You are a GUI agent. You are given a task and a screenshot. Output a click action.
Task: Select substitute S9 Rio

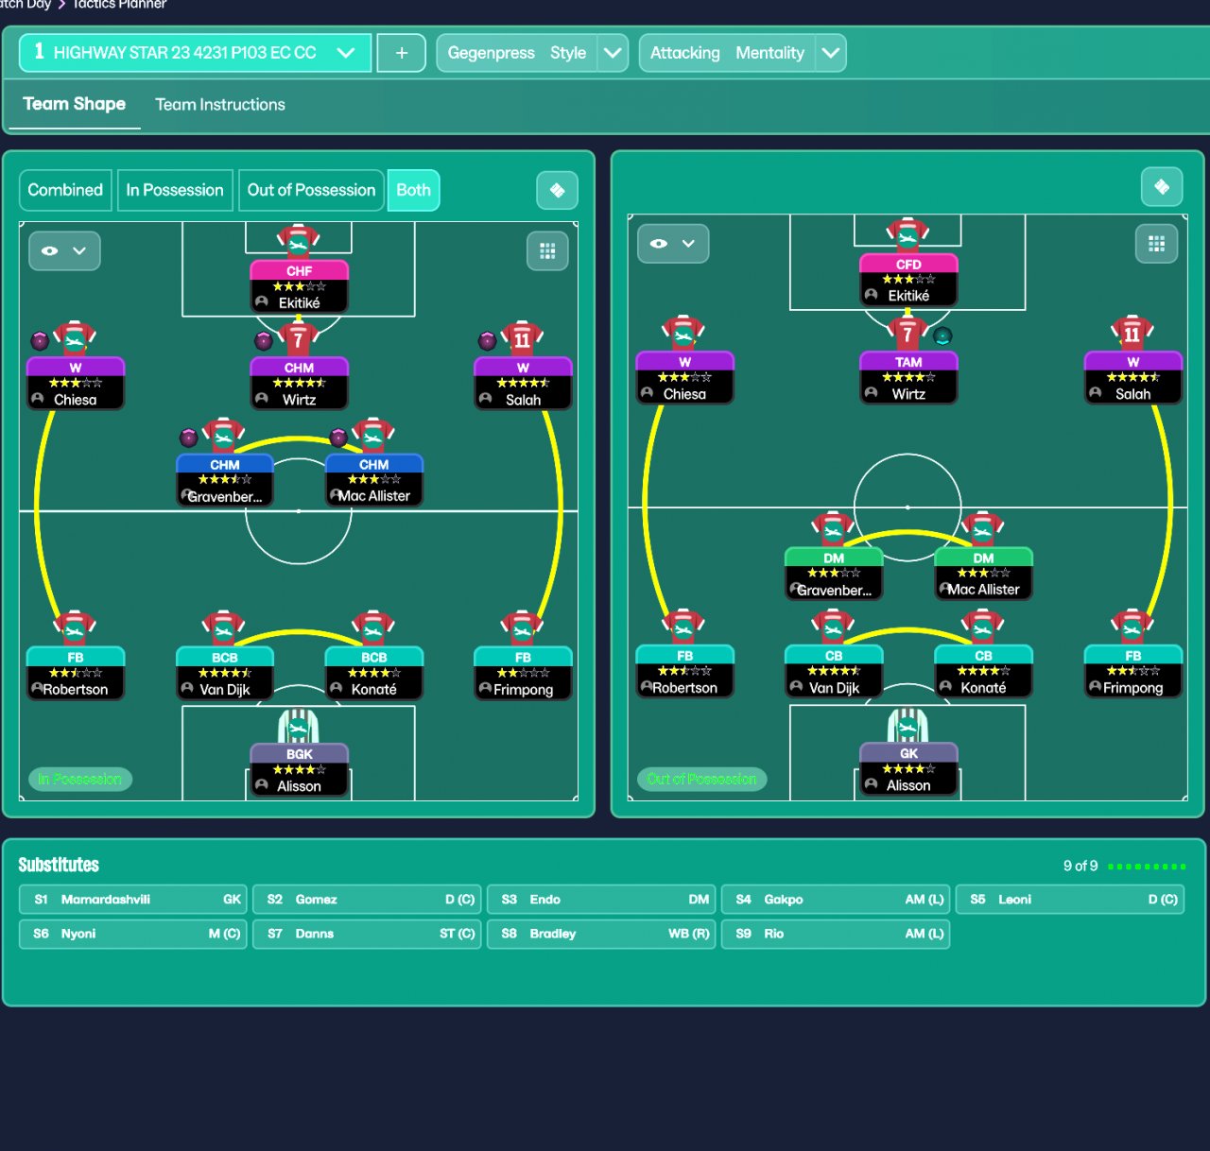tap(836, 934)
